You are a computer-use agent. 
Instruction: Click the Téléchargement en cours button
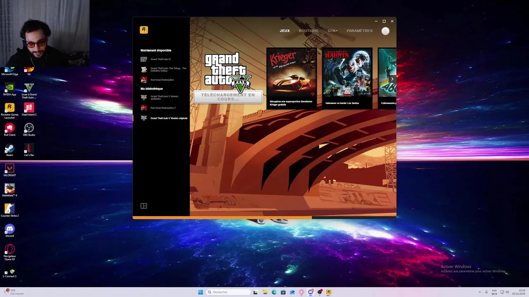pos(228,97)
